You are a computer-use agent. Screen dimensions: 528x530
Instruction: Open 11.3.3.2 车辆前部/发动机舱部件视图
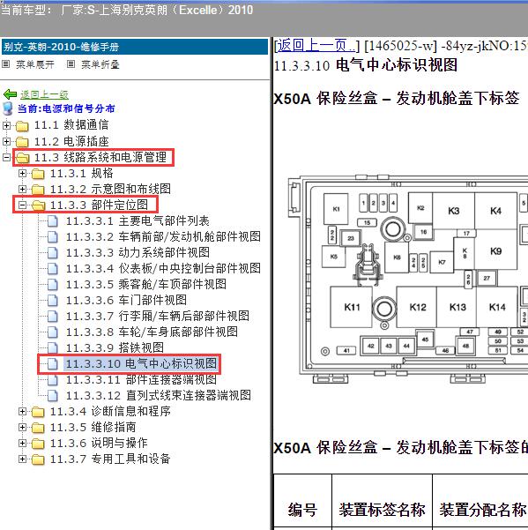pyautogui.click(x=163, y=237)
